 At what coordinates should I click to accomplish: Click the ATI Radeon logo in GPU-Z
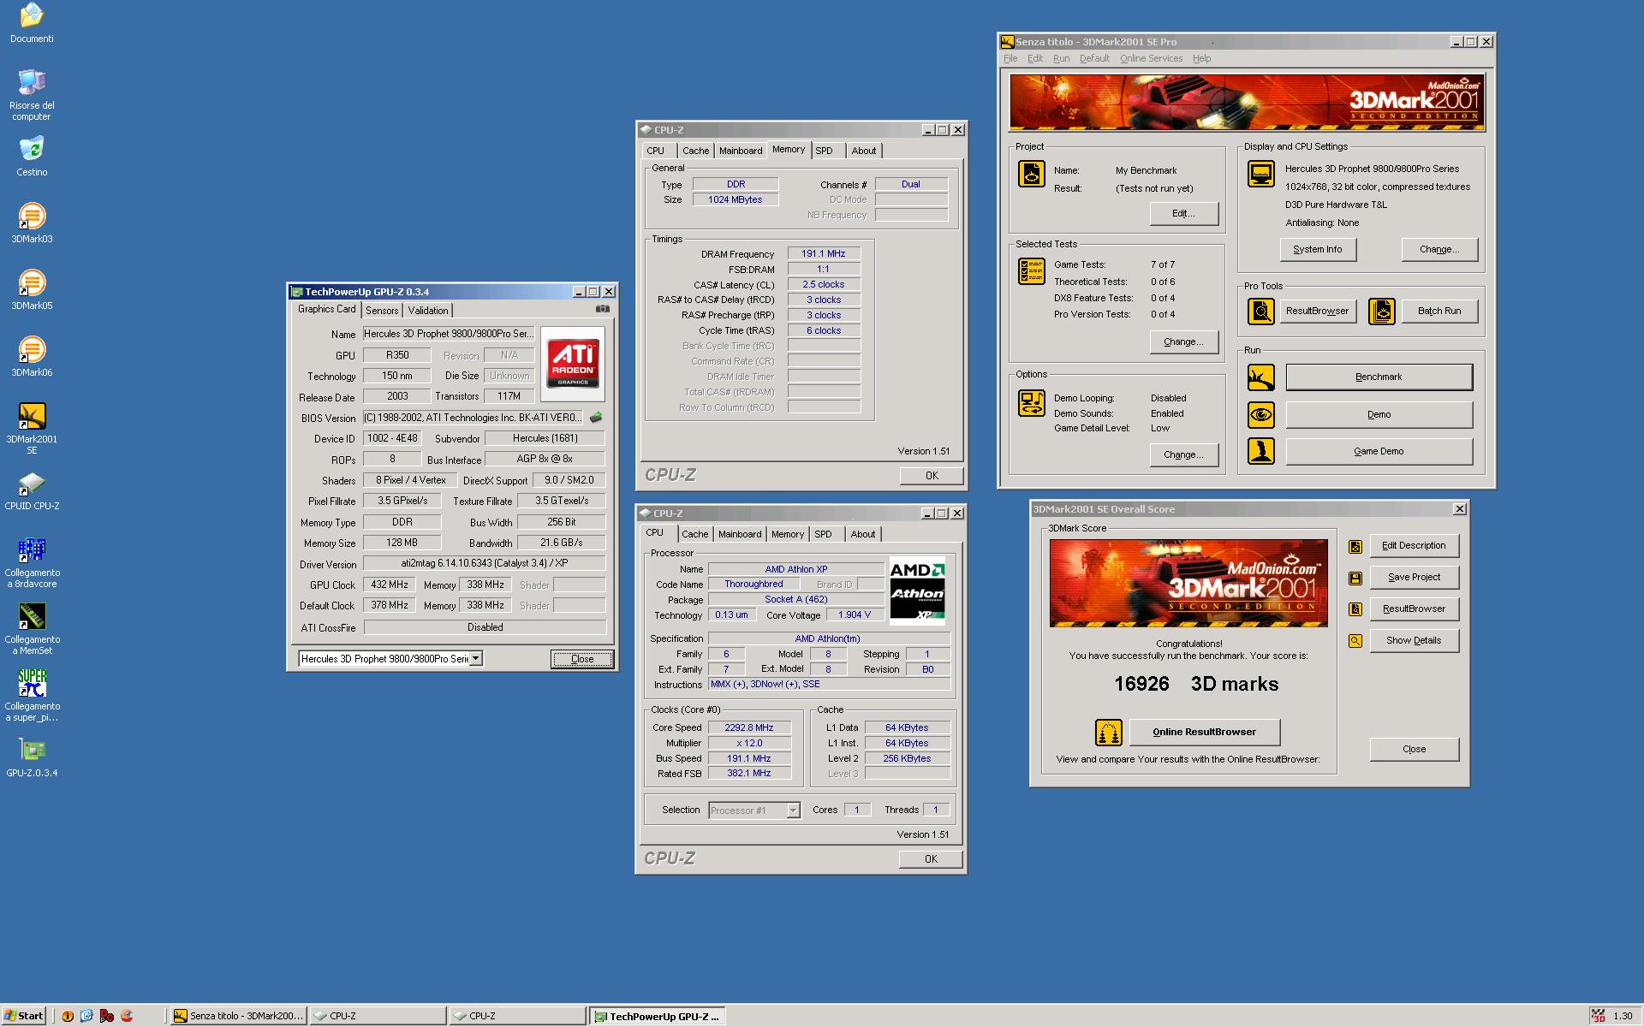(x=573, y=364)
